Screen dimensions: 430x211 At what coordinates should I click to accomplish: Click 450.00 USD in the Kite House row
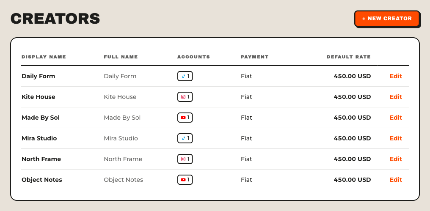click(x=352, y=97)
